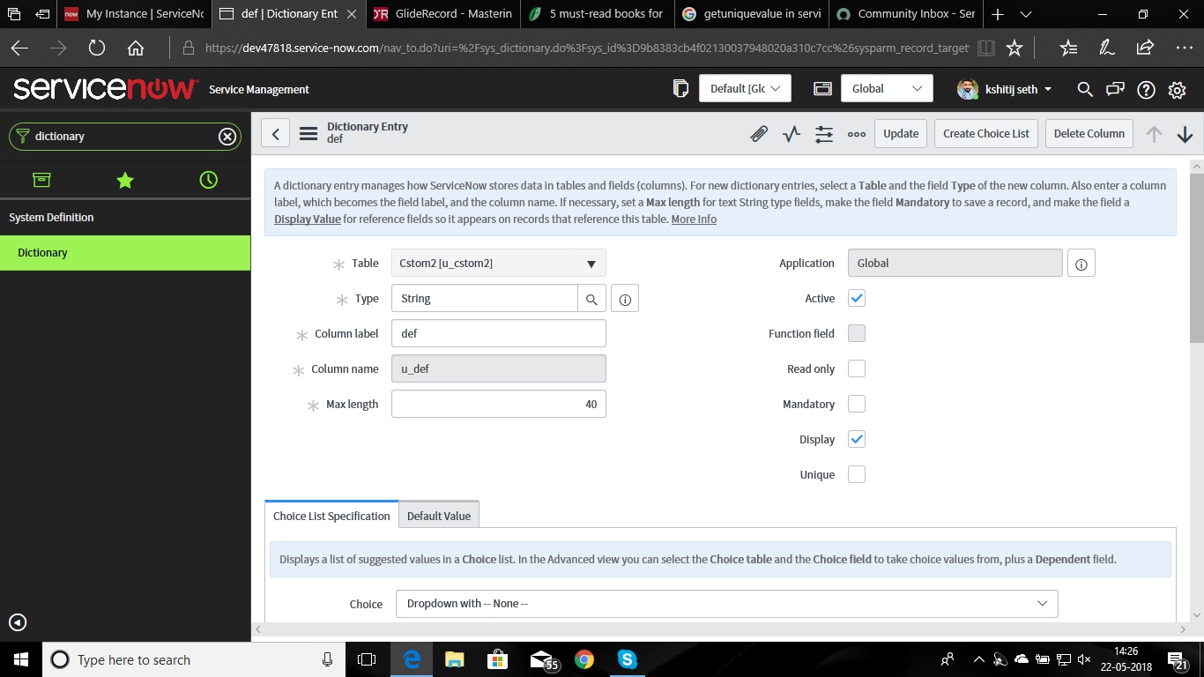Click the Type field lookup magnifier

(592, 299)
